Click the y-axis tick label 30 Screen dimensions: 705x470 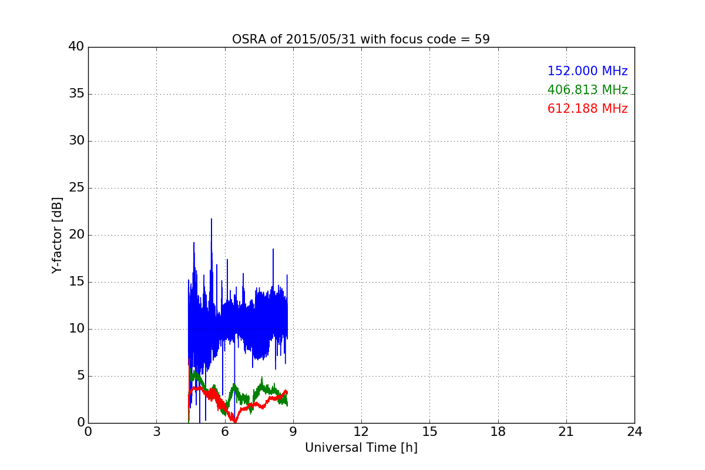[76, 141]
